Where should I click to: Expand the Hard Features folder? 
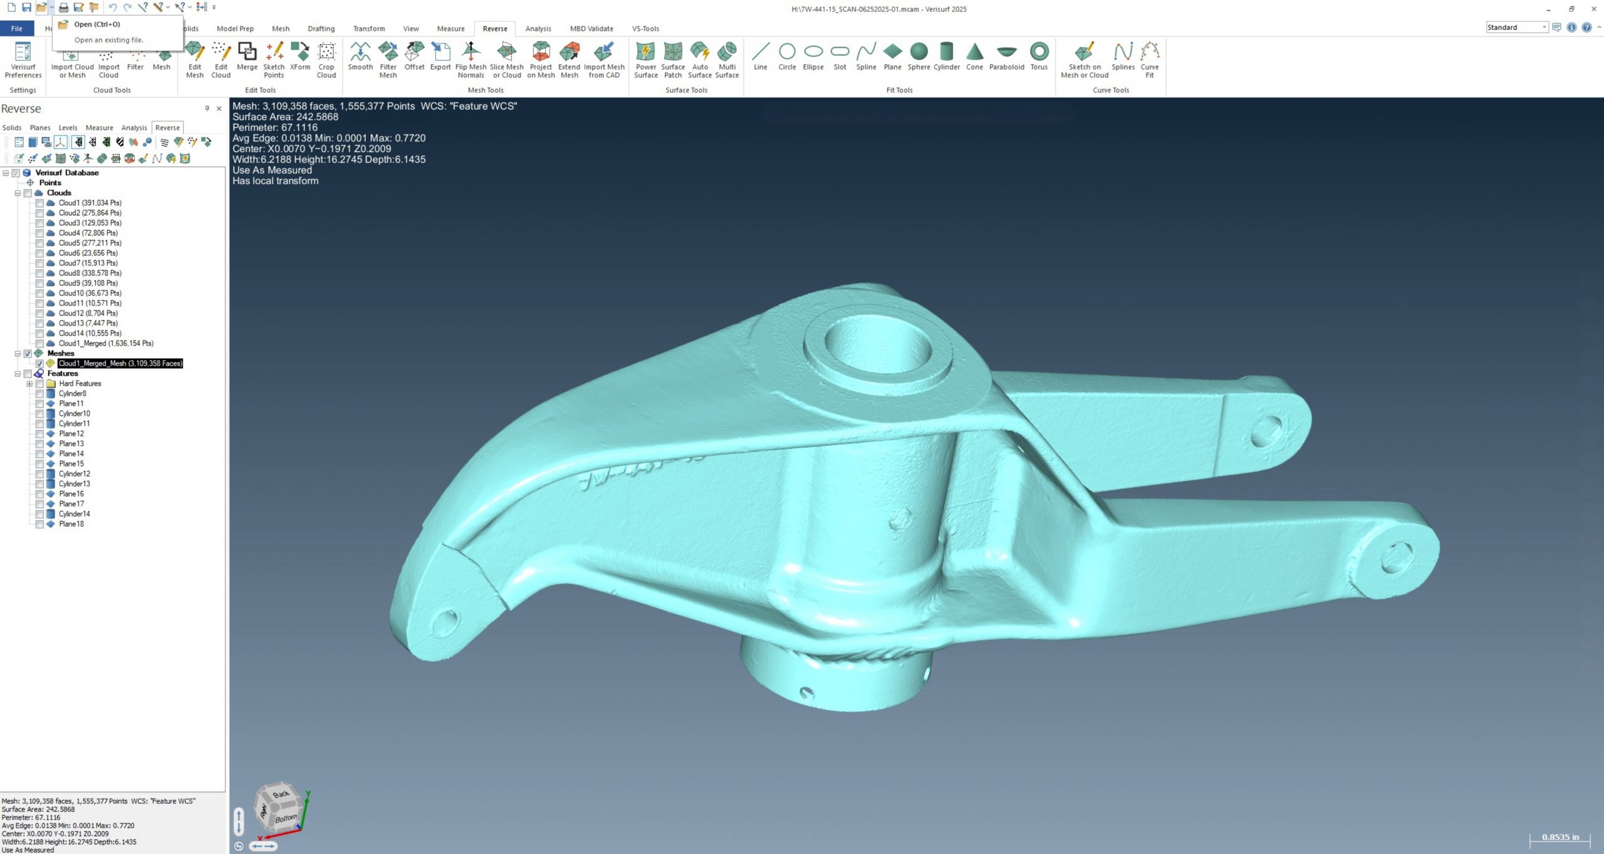(29, 384)
